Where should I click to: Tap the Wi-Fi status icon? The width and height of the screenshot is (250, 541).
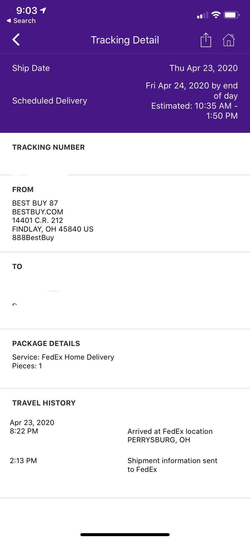[x=216, y=15]
